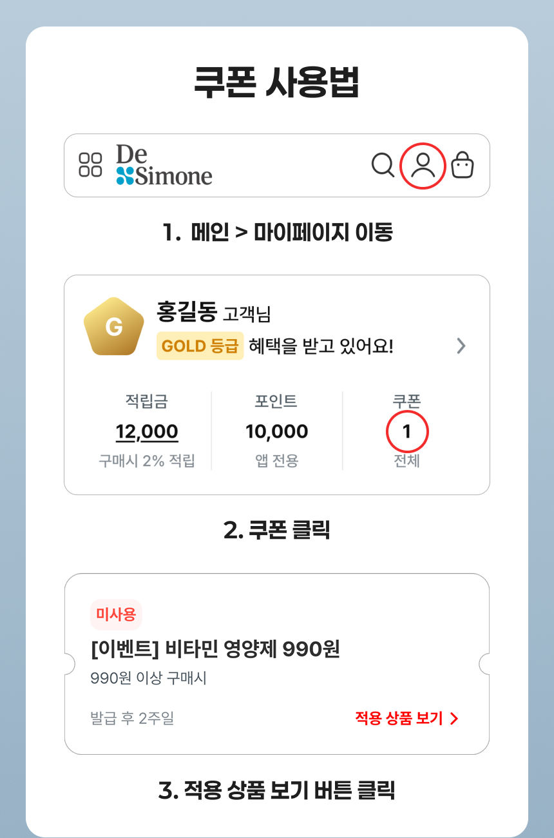Open the shopping bag icon
The image size is (554, 838).
coord(463,165)
